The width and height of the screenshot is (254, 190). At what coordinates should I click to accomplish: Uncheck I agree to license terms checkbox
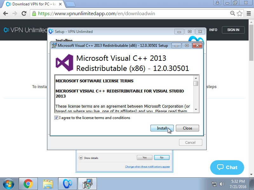click(x=56, y=118)
